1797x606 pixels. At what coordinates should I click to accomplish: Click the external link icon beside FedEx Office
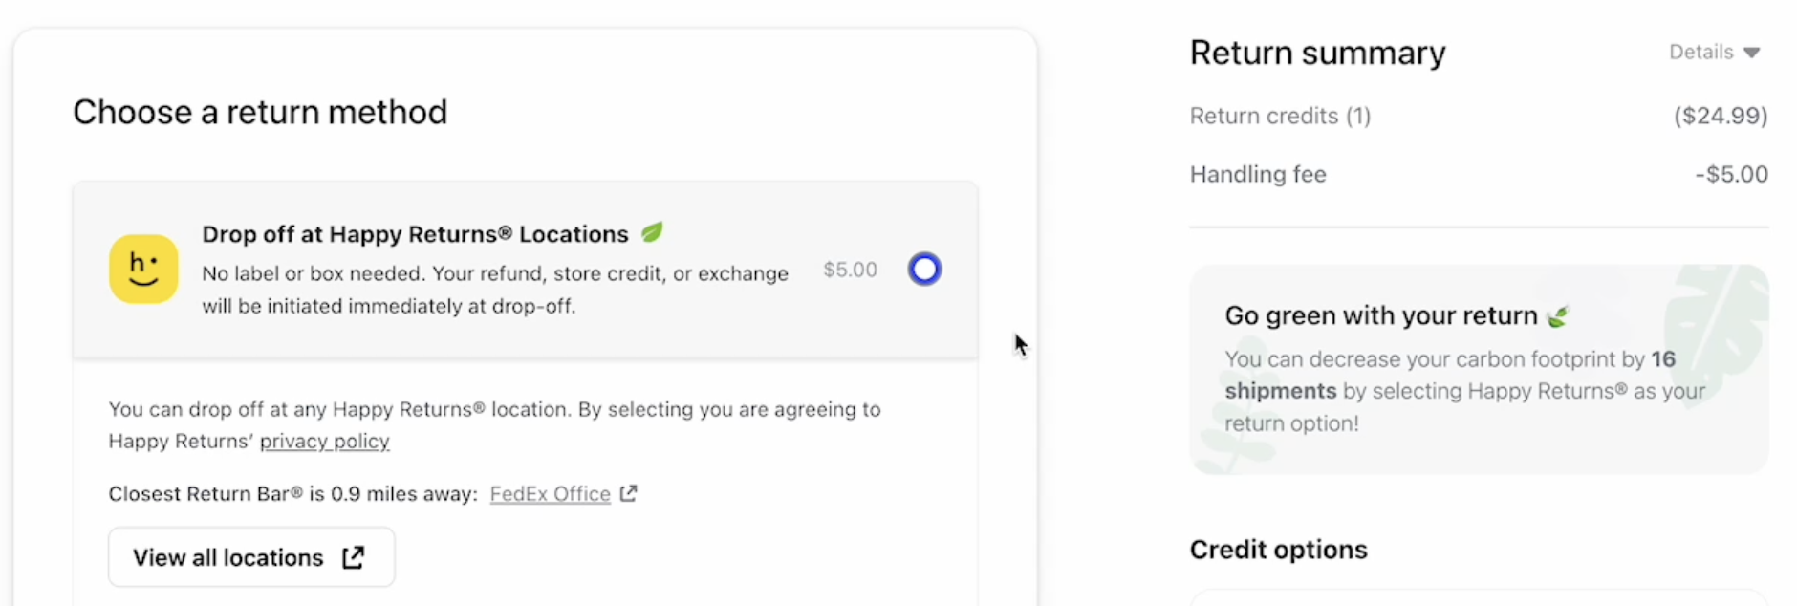click(628, 493)
